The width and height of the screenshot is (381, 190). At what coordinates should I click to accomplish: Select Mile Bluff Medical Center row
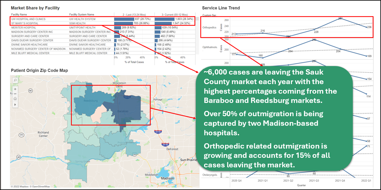tap(30, 53)
